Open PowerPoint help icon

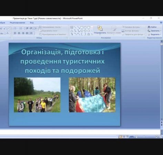[x=161, y=23]
